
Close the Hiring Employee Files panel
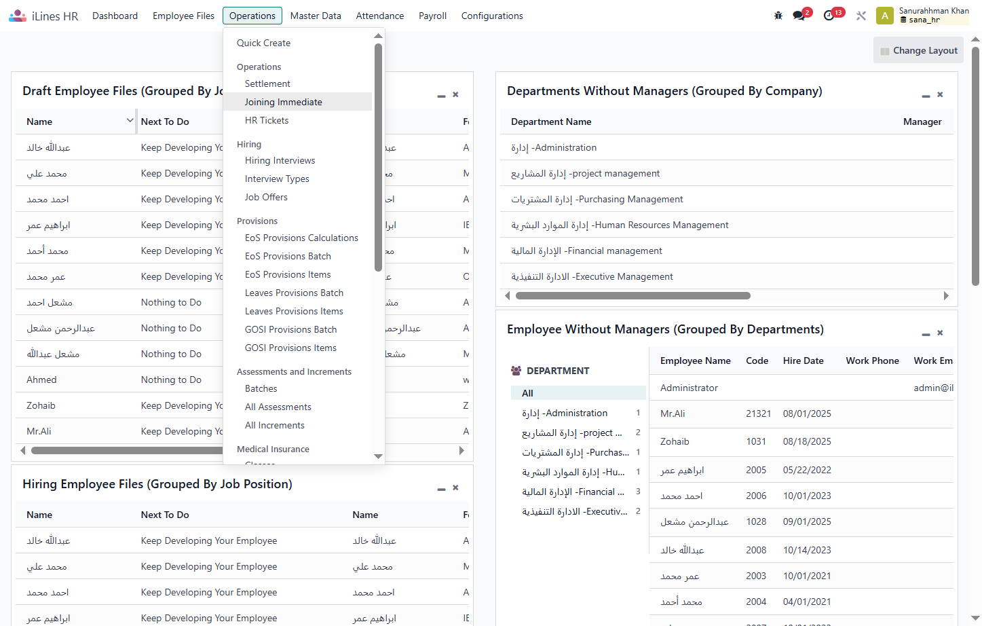click(x=455, y=487)
